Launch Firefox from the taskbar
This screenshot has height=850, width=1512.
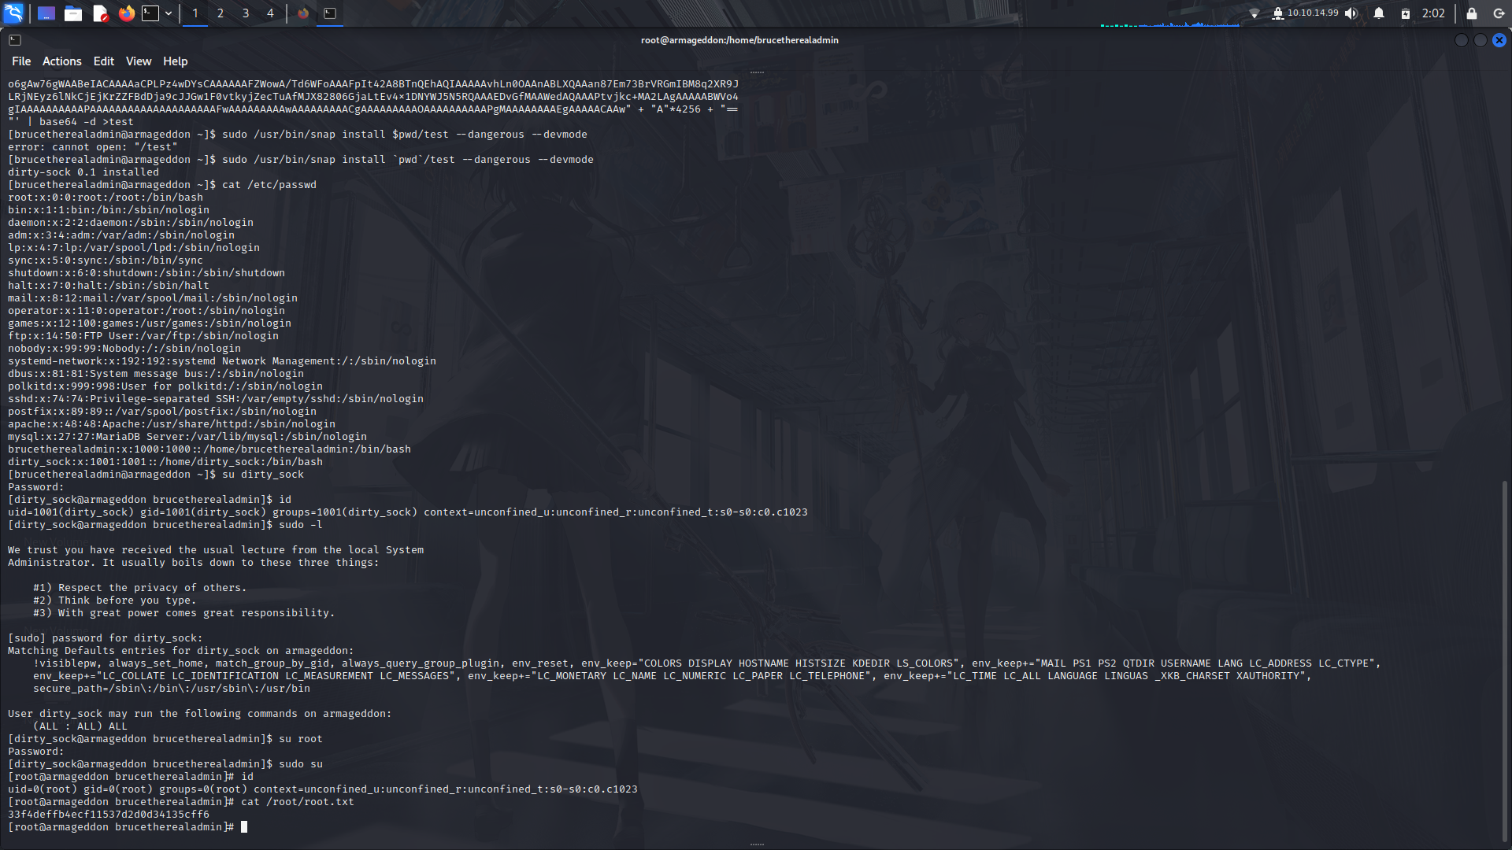(126, 13)
